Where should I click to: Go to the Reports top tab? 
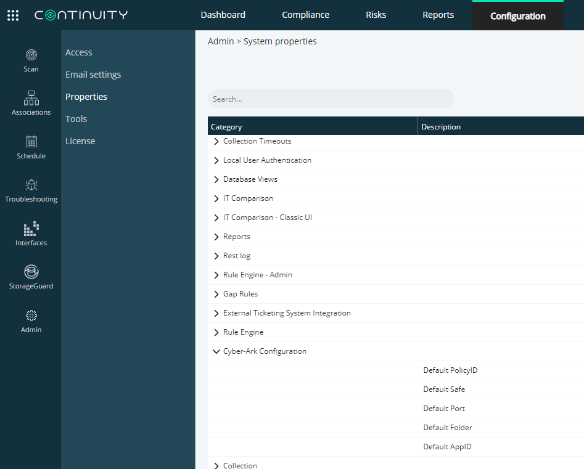438,15
